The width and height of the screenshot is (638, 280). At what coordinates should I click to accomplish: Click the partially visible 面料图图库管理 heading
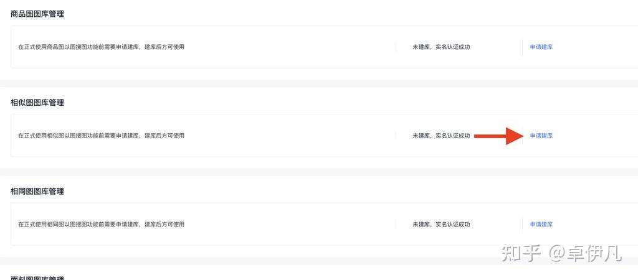(x=37, y=278)
